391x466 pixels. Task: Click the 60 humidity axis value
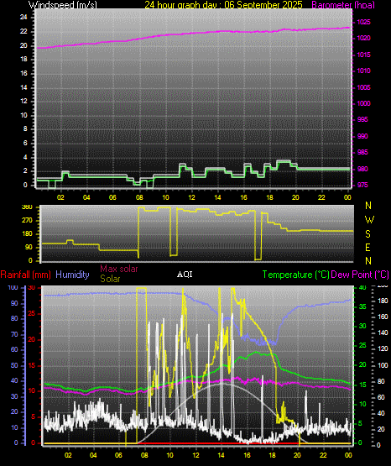point(14,350)
